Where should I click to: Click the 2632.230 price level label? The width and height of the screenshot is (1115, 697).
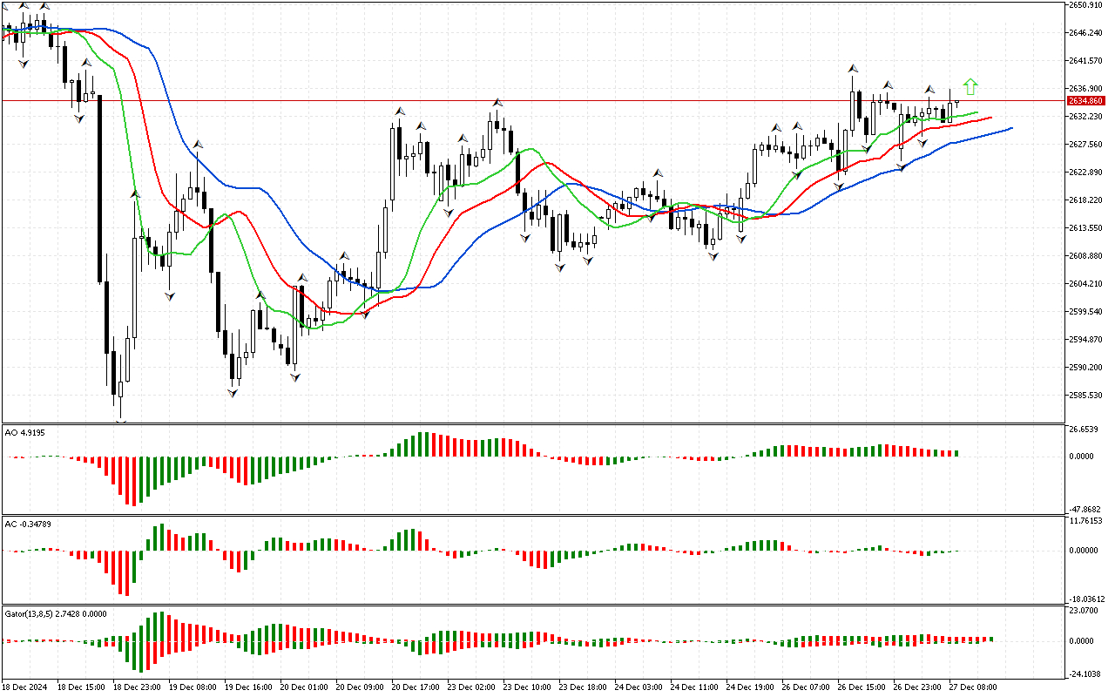click(1086, 117)
